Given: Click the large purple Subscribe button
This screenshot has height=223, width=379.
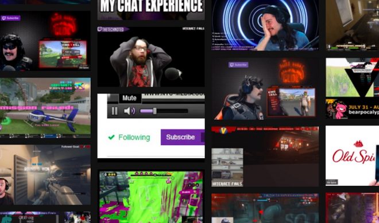Looking at the screenshot, I should 183,137.
